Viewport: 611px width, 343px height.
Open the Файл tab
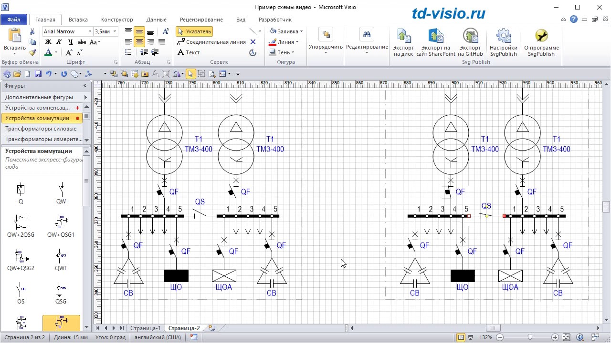pyautogui.click(x=14, y=20)
